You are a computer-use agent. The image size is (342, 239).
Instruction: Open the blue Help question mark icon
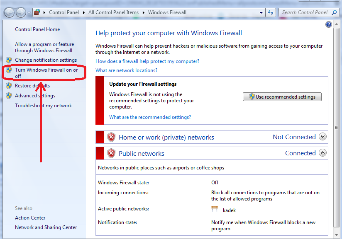point(328,24)
